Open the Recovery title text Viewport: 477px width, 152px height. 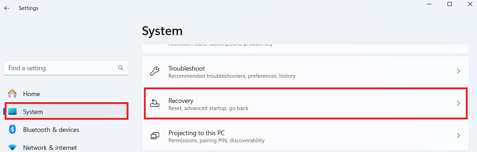[x=181, y=101]
